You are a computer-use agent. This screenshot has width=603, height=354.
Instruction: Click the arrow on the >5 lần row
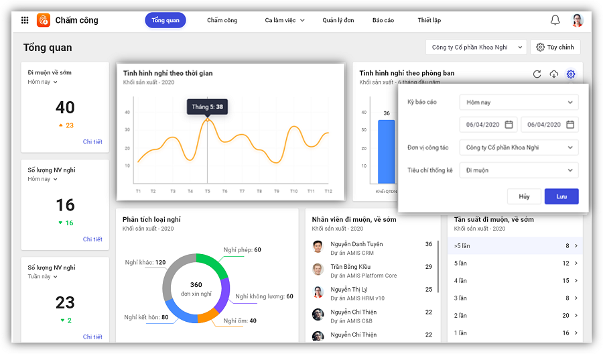point(576,245)
